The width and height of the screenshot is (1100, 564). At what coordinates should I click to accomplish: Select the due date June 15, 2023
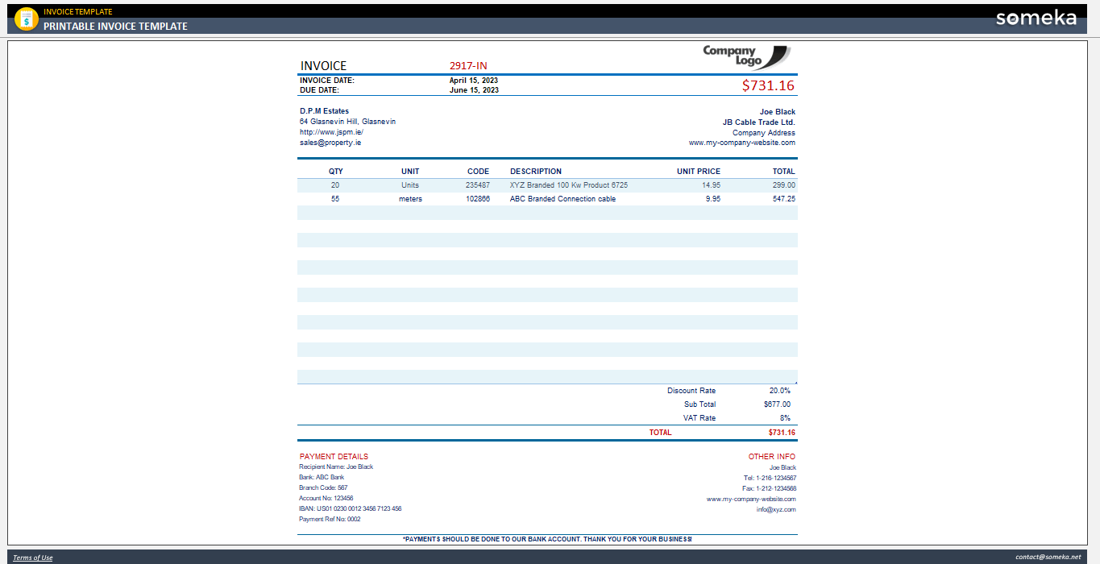(x=474, y=90)
